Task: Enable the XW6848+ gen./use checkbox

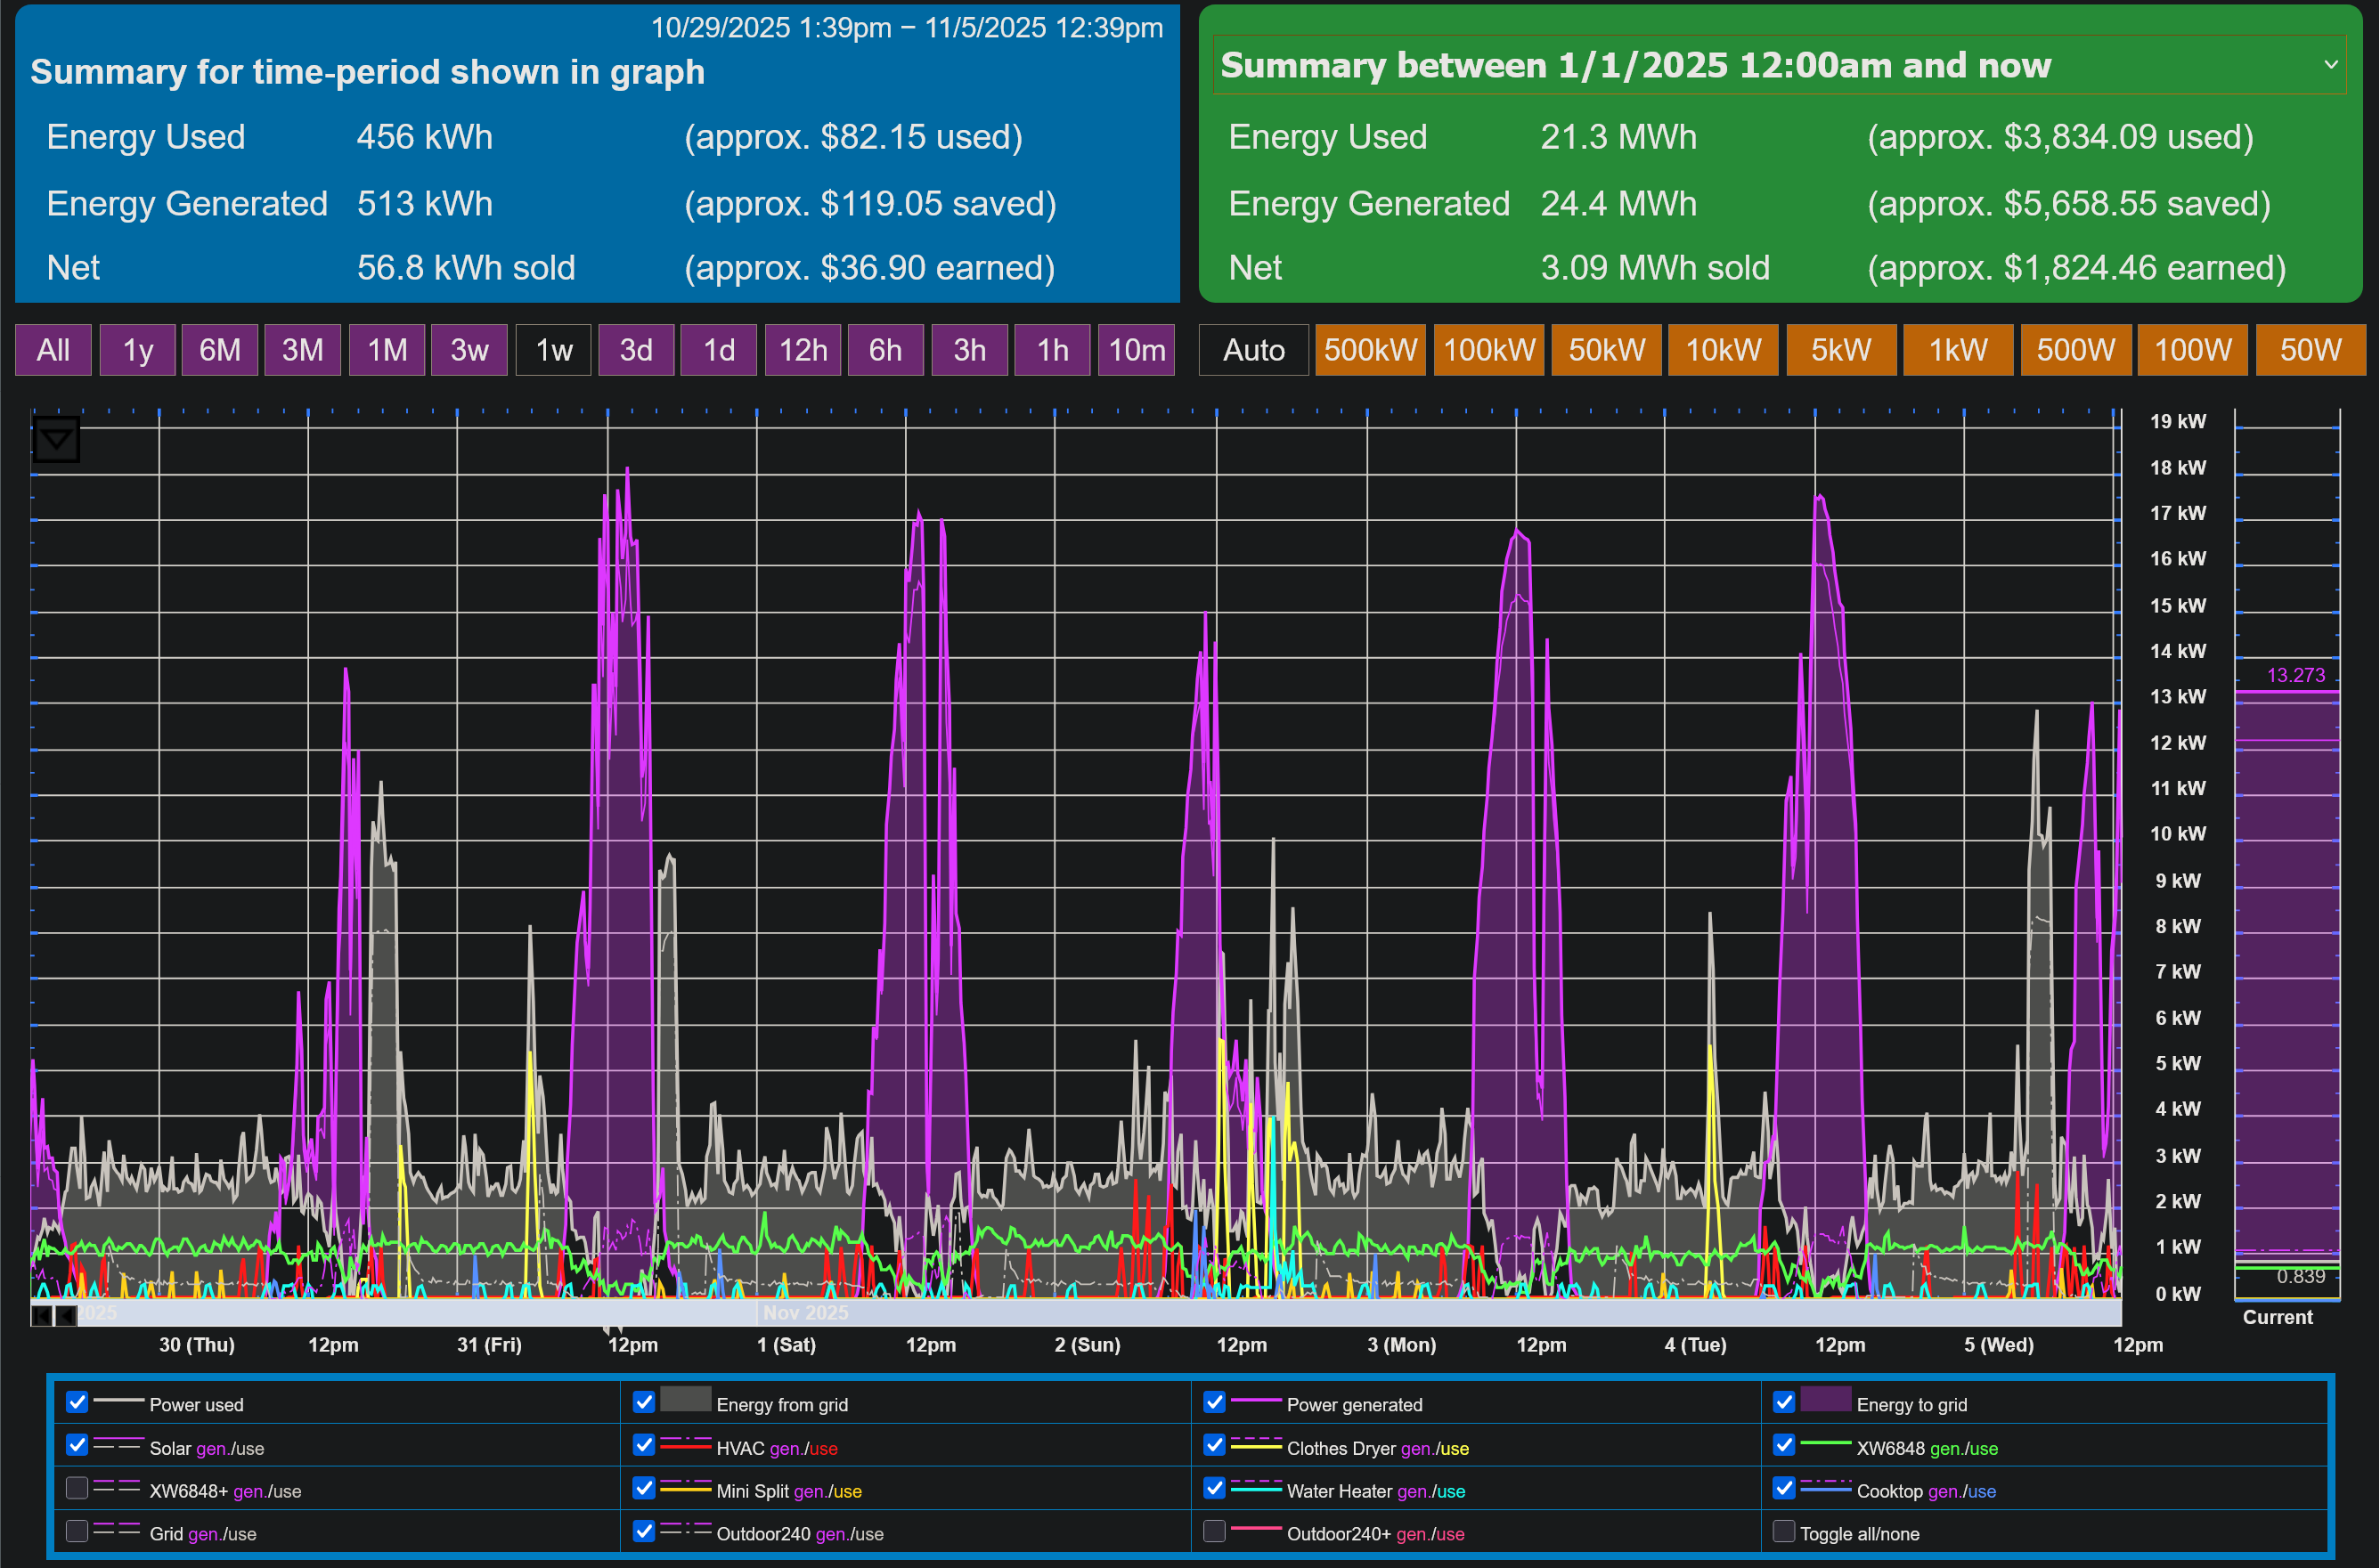Action: (x=77, y=1488)
